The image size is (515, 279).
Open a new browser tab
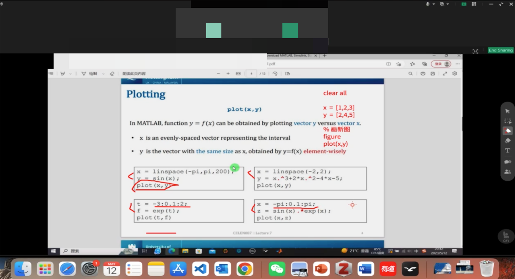(x=324, y=55)
